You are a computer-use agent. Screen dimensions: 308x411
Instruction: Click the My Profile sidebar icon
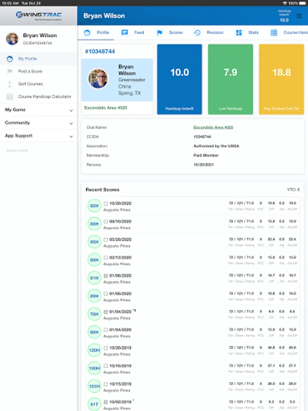pyautogui.click(x=10, y=59)
